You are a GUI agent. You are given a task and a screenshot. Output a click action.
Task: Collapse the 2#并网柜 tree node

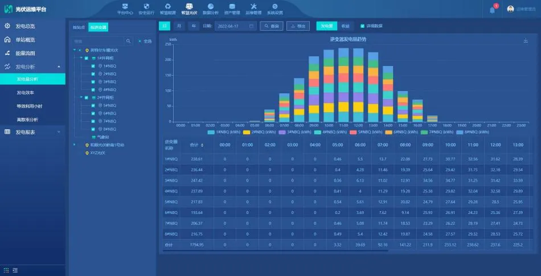pyautogui.click(x=81, y=97)
